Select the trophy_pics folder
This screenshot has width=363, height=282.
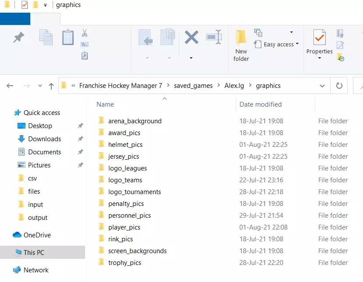coord(120,263)
